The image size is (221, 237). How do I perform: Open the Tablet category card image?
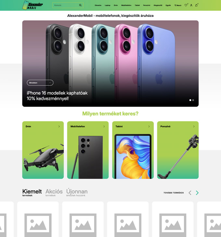133,156
